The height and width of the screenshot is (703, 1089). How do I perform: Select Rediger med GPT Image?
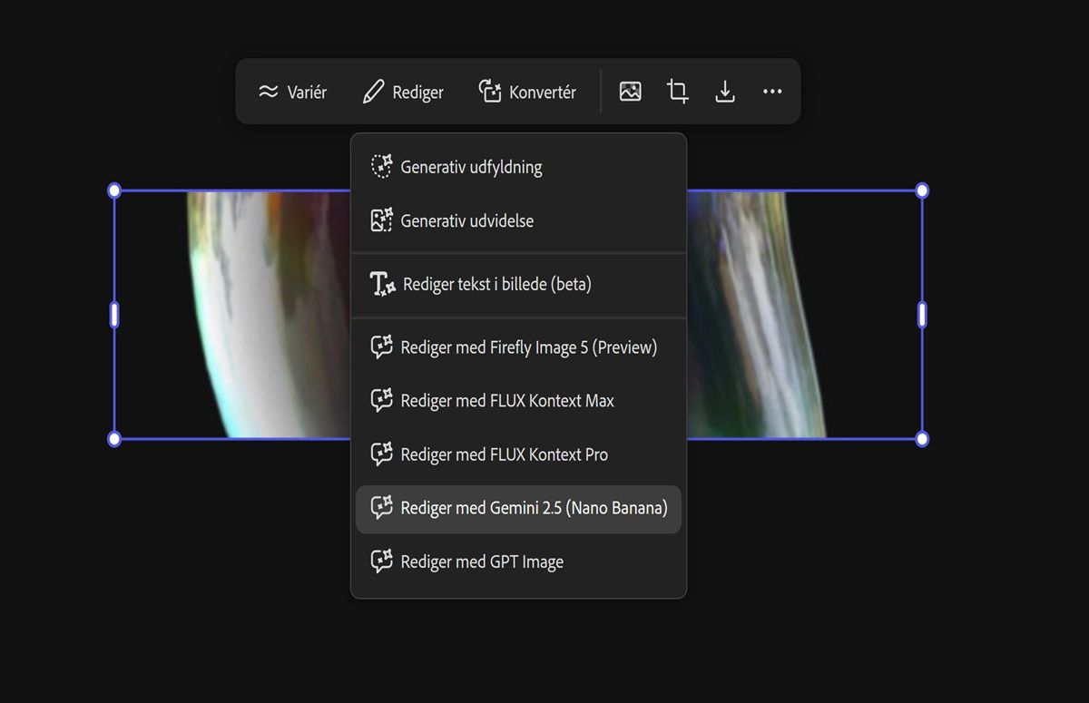[x=518, y=562]
